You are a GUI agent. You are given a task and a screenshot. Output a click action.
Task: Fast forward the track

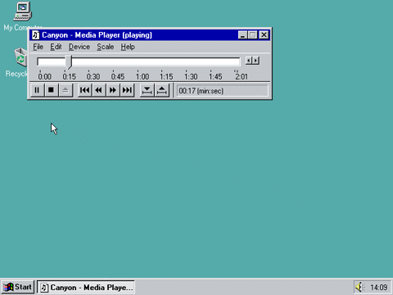click(x=113, y=90)
